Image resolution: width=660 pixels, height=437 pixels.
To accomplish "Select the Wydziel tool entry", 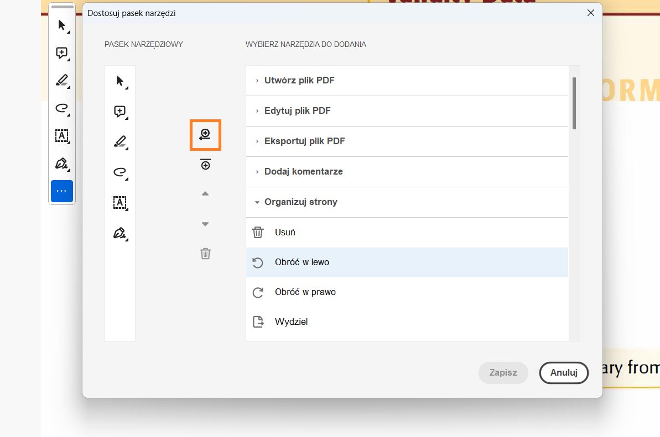I will pos(291,322).
